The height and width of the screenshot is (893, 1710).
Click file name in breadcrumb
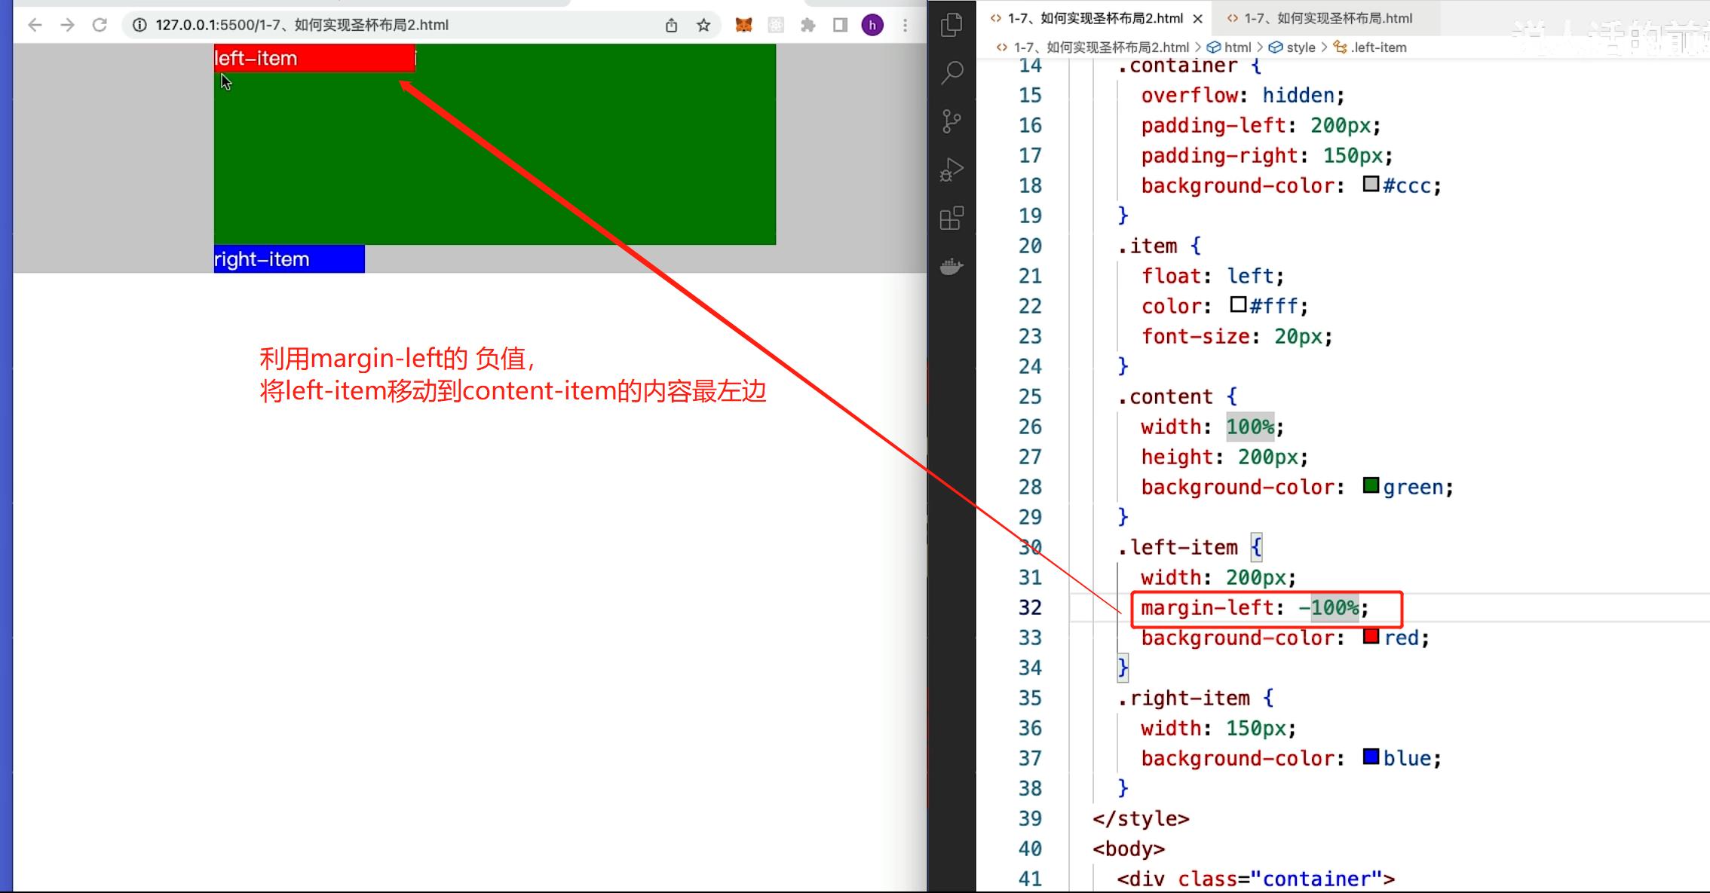[1101, 47]
